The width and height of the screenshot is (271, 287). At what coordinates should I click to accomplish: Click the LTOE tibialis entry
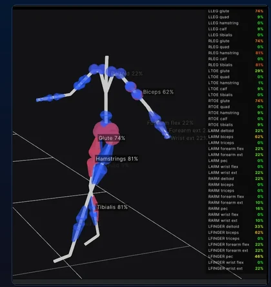(236, 95)
